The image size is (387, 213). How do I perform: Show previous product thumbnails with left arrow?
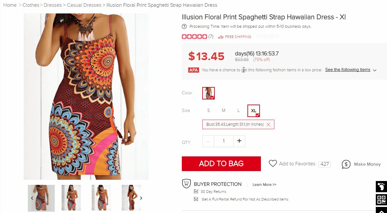click(32, 198)
